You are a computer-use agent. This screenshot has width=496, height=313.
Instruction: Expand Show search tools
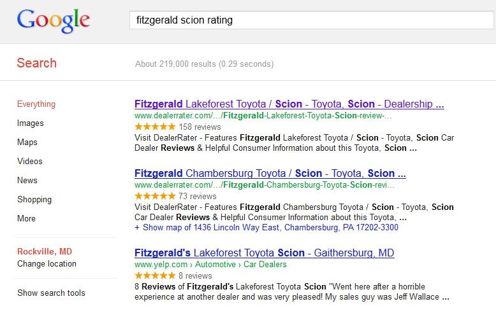[51, 293]
